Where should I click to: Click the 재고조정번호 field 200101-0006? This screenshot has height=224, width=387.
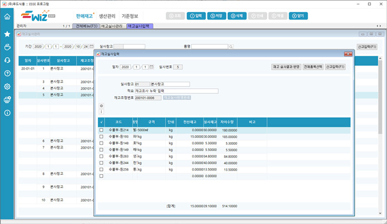pos(148,98)
